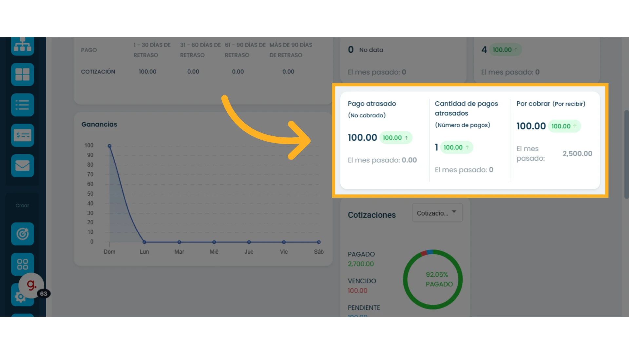Open the dashboard grid sidebar icon
Screen dimensions: 629x354
point(22,74)
